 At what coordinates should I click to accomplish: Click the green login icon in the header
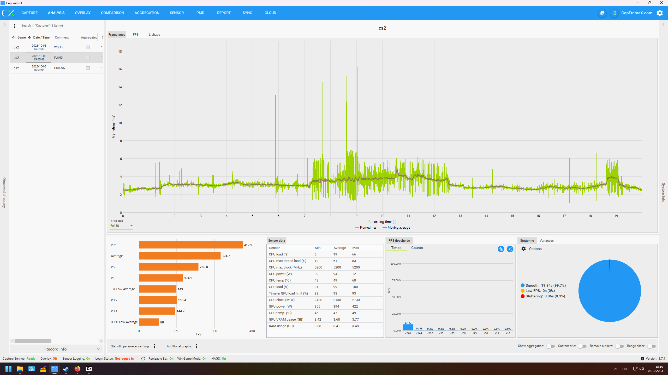[x=614, y=13]
